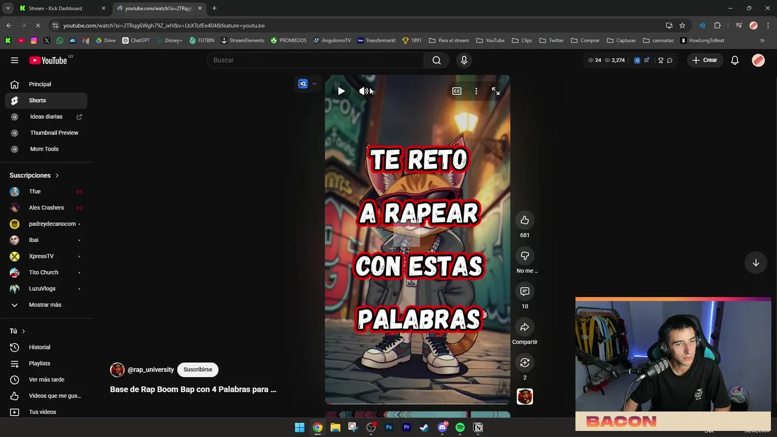777x437 pixels.
Task: Expand the Tú section
Action: (x=17, y=331)
